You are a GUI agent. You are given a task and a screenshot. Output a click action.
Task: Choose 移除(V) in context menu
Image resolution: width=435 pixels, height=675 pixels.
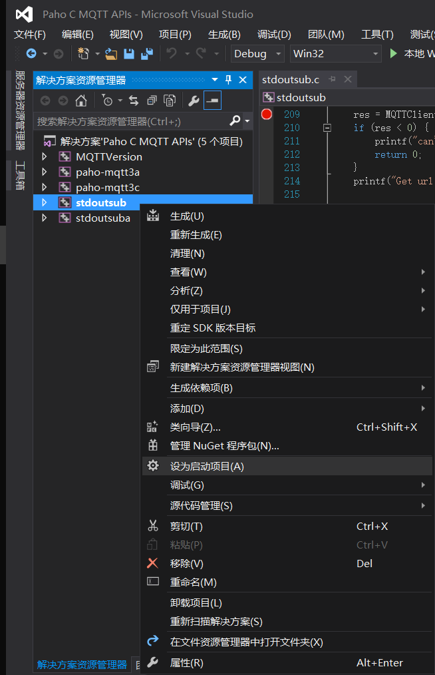click(x=287, y=564)
